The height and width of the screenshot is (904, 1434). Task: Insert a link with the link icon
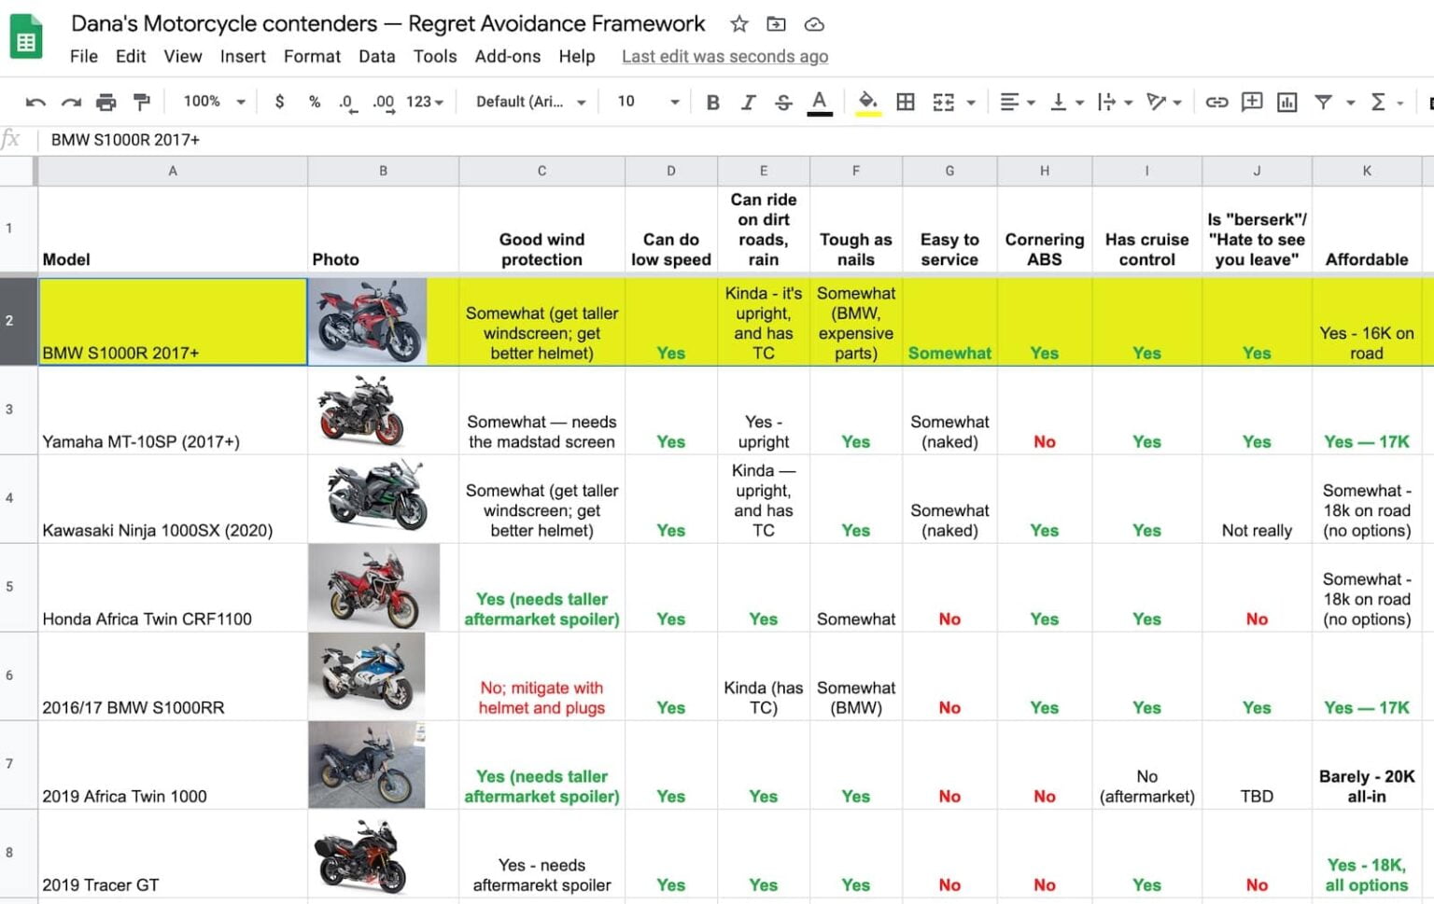(x=1216, y=102)
